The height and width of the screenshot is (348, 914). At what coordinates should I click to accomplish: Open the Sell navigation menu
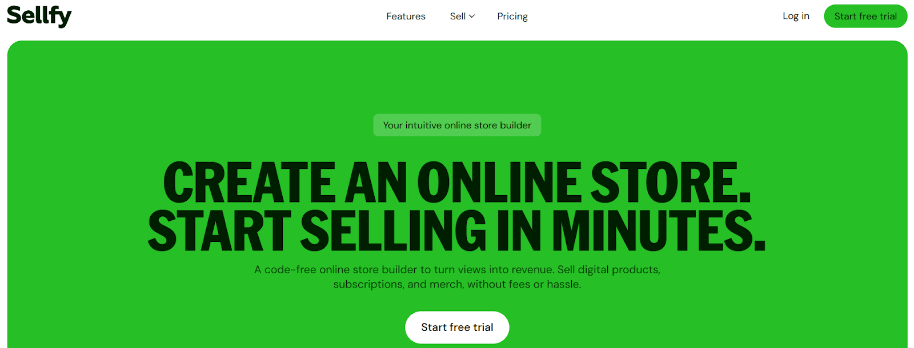462,17
